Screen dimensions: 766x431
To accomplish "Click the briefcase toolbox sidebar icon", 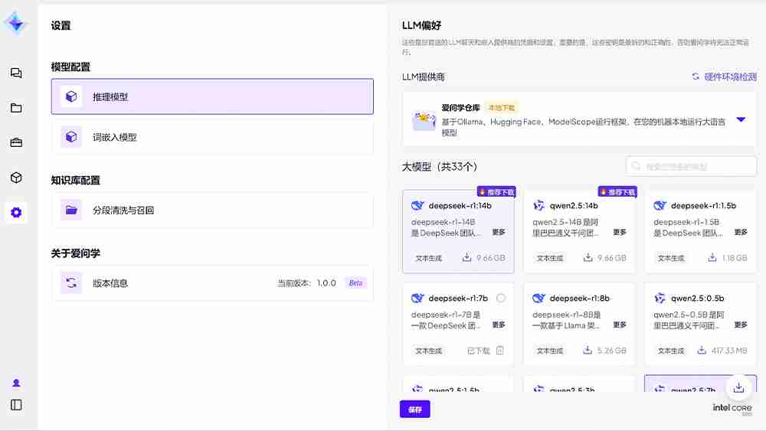I will (x=16, y=142).
